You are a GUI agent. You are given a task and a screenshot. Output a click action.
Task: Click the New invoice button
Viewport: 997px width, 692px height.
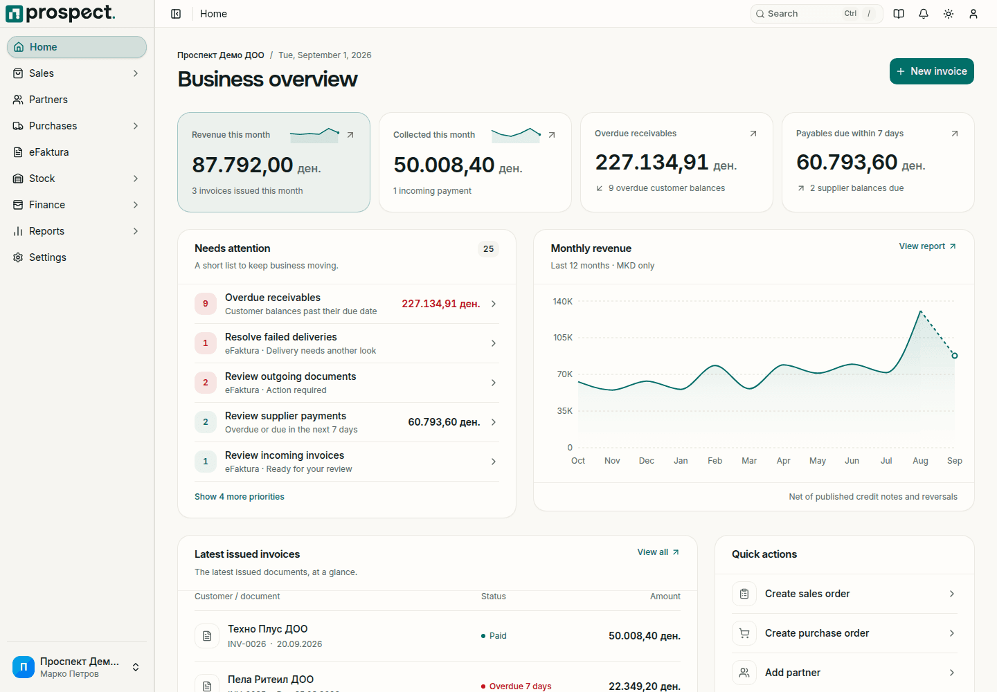coord(932,71)
